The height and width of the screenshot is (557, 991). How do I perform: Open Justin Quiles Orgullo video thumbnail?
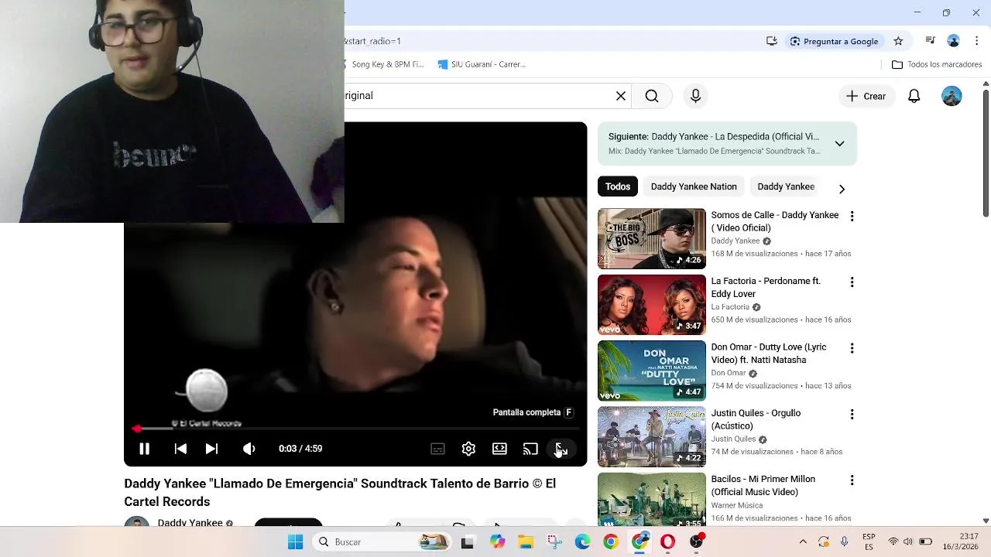coord(652,436)
